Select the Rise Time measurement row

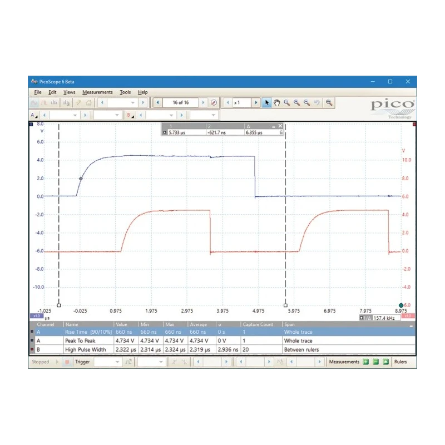pyautogui.click(x=222, y=332)
